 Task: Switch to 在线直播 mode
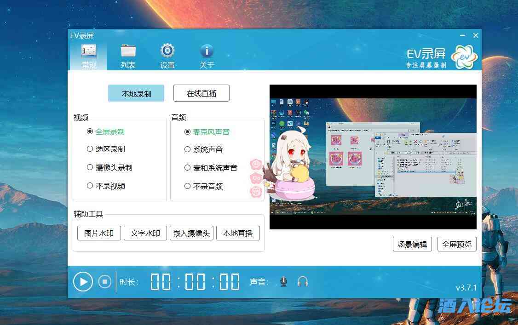[201, 93]
